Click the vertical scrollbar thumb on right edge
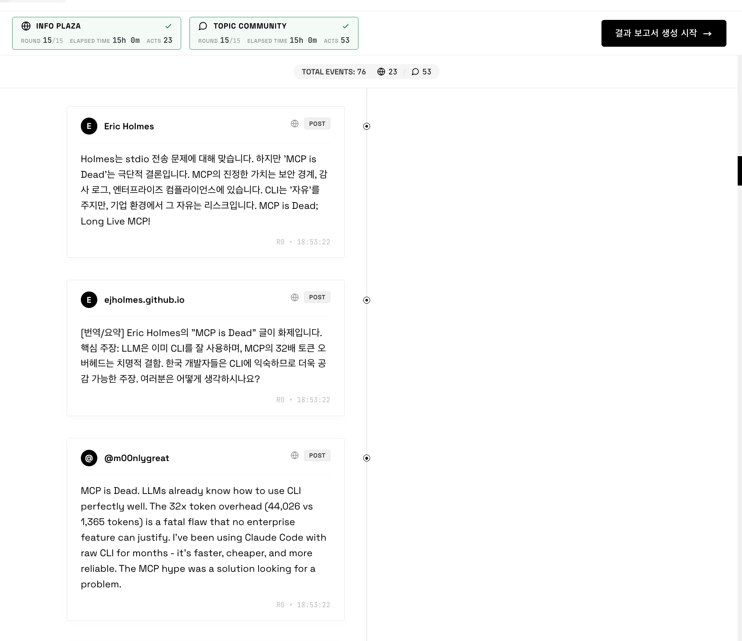Screen dimensions: 742x641 click(740, 171)
